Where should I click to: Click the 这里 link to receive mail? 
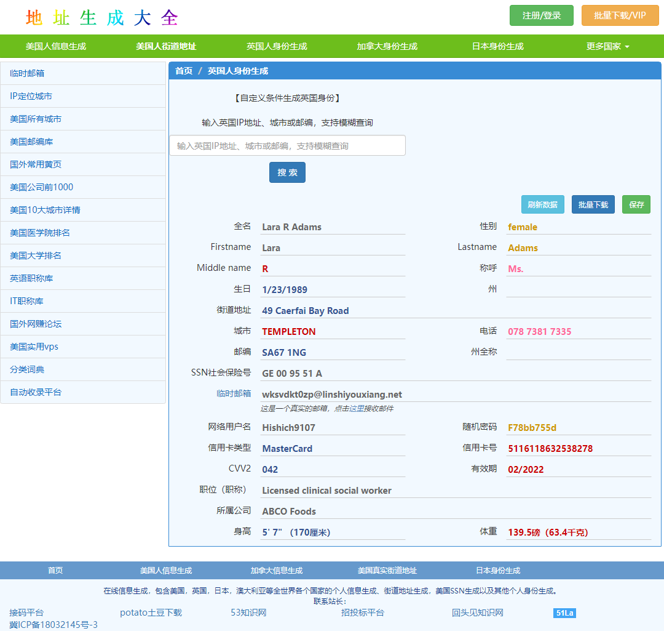[356, 408]
